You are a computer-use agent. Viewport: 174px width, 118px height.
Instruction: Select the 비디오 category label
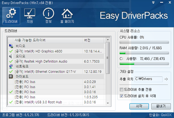[x=20, y=46]
